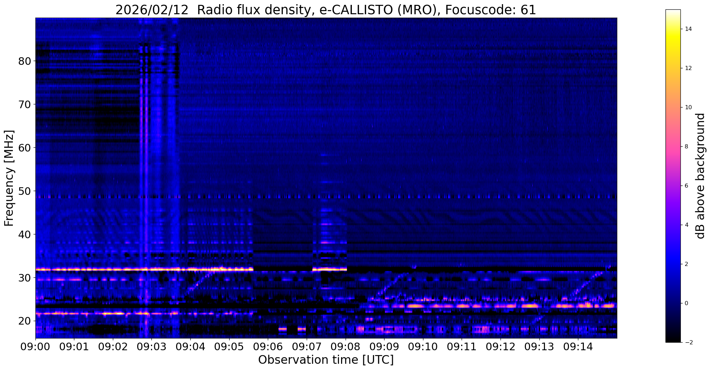The height and width of the screenshot is (370, 711).
Task: Click the colorbar tick label 12
Action: 688,68
